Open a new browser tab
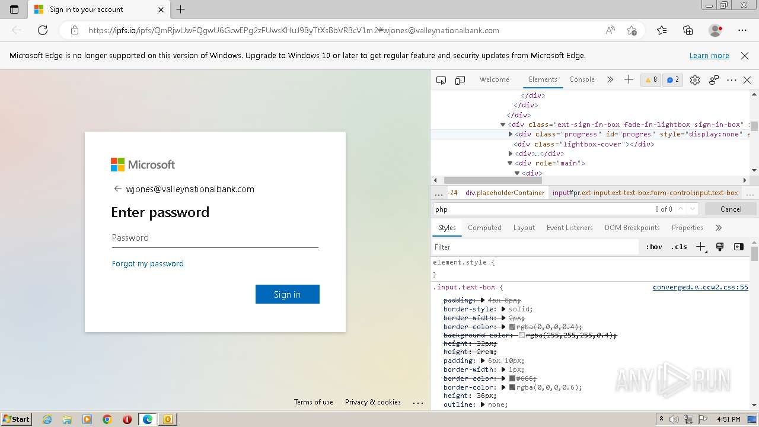Screen dimensions: 759x427 point(181,9)
